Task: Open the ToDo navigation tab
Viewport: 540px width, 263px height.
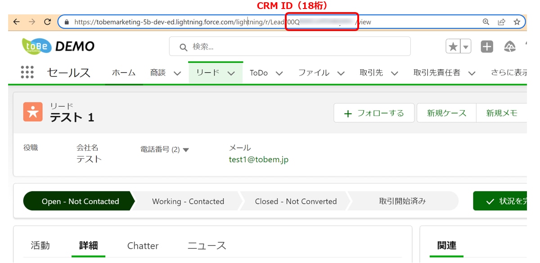Action: [x=259, y=72]
